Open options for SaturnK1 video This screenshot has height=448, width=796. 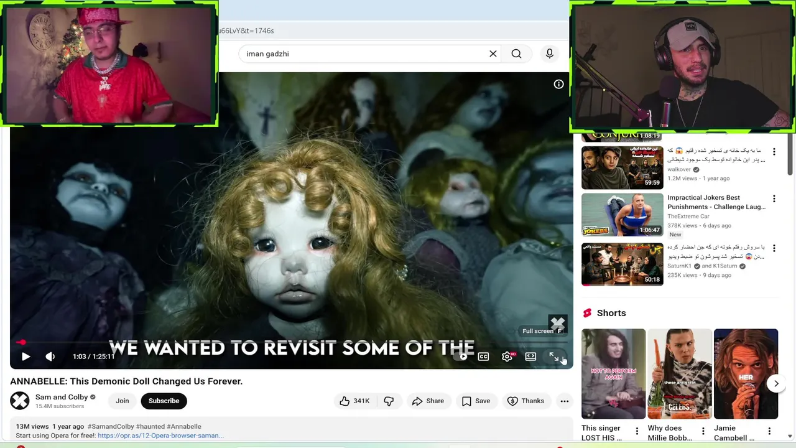point(774,248)
